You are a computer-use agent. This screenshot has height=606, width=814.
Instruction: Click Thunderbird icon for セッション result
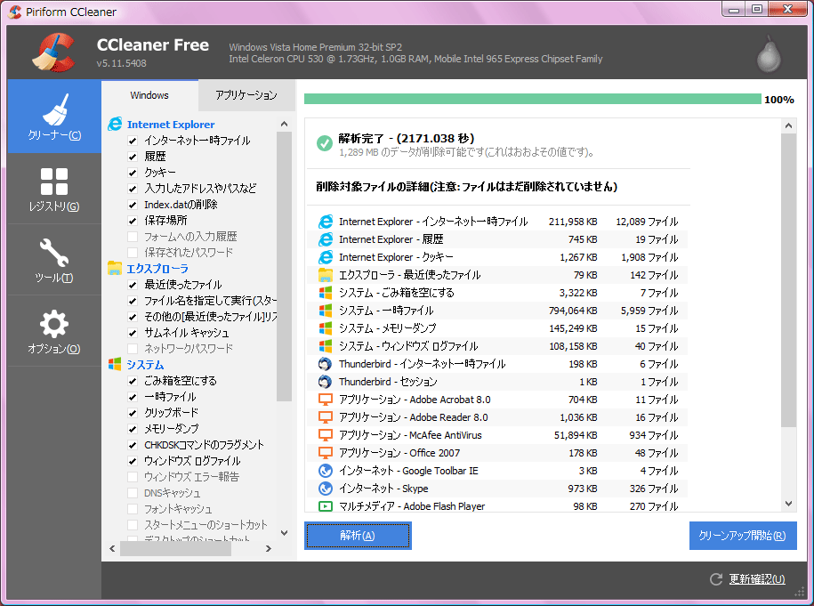coord(326,382)
